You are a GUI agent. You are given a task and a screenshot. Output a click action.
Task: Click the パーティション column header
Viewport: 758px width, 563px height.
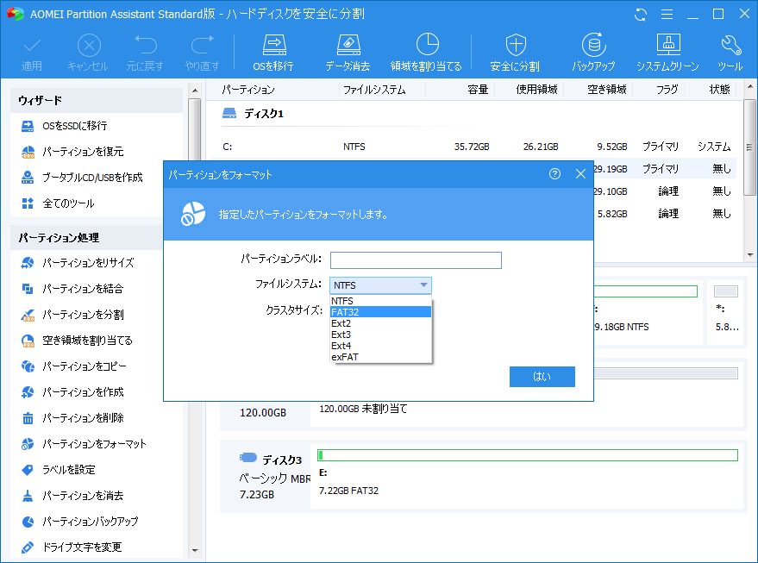(248, 90)
